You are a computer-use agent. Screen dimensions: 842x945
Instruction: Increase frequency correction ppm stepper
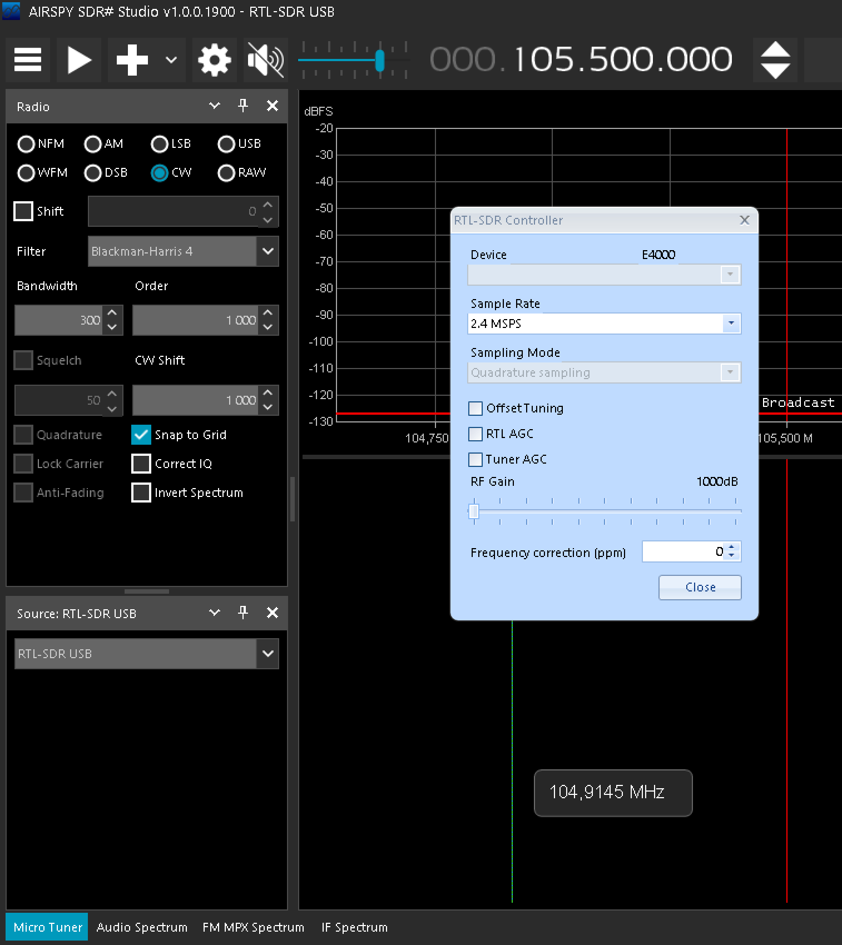[732, 547]
